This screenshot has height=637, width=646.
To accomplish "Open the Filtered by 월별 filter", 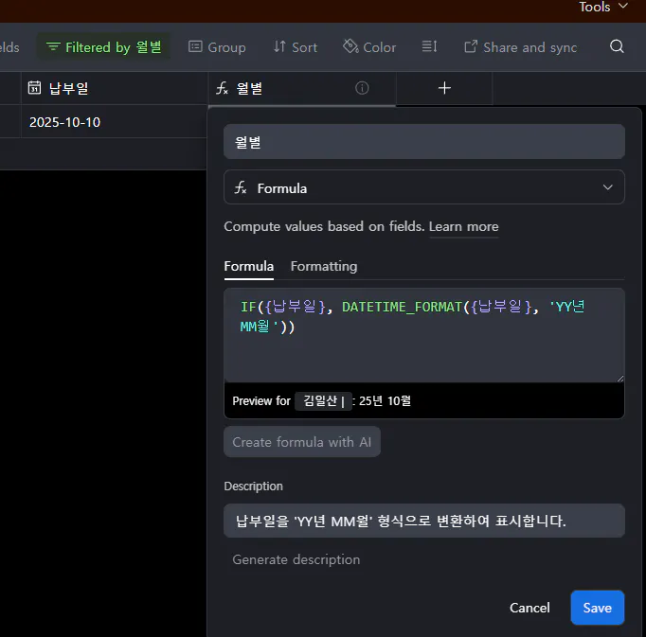I will pos(103,47).
